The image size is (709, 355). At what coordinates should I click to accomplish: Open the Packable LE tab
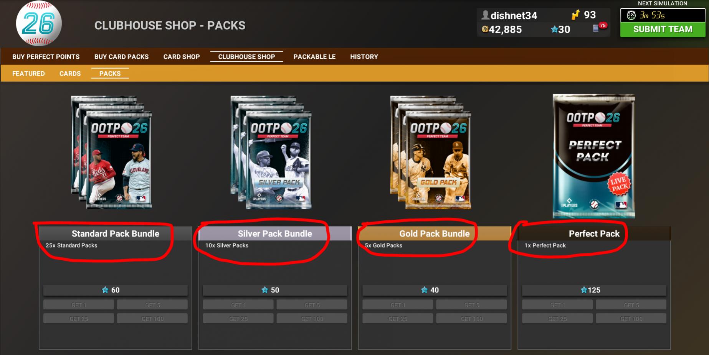tap(314, 57)
